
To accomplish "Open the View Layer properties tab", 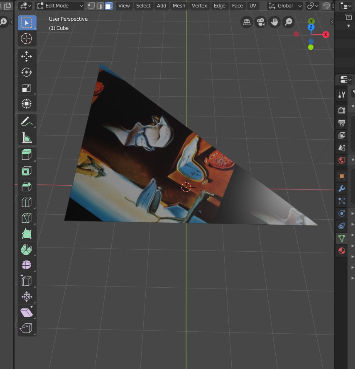I will (342, 135).
